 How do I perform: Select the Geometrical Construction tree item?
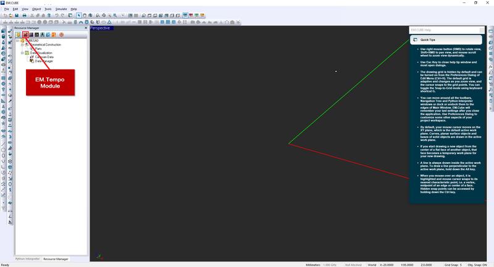click(45, 44)
